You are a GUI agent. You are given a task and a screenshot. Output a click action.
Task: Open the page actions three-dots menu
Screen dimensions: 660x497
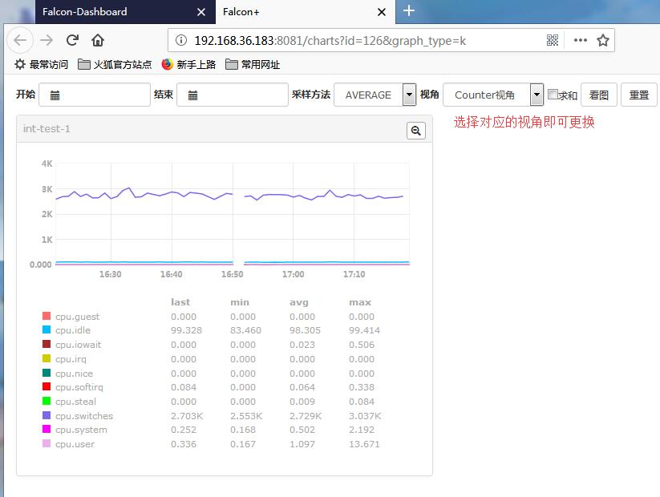click(580, 40)
